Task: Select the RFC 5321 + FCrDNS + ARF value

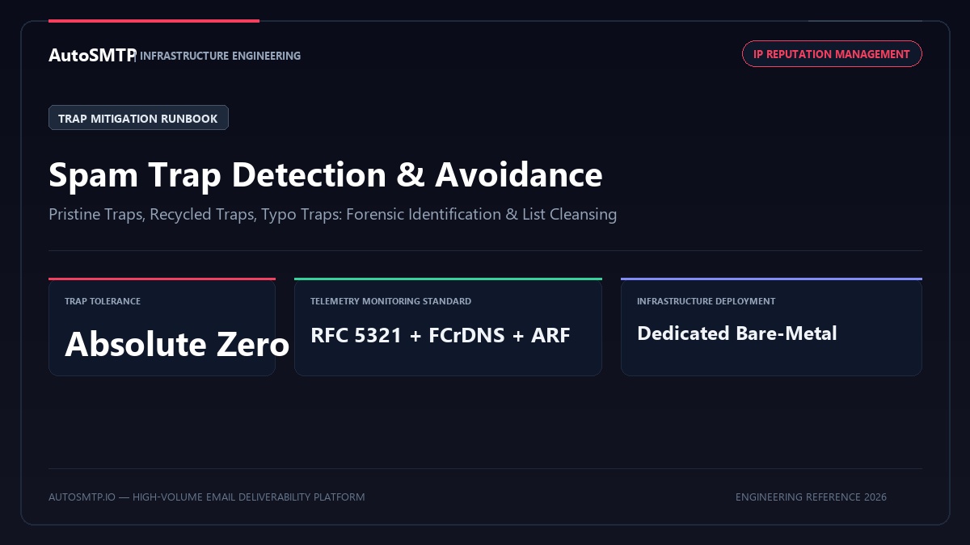Action: (x=441, y=335)
